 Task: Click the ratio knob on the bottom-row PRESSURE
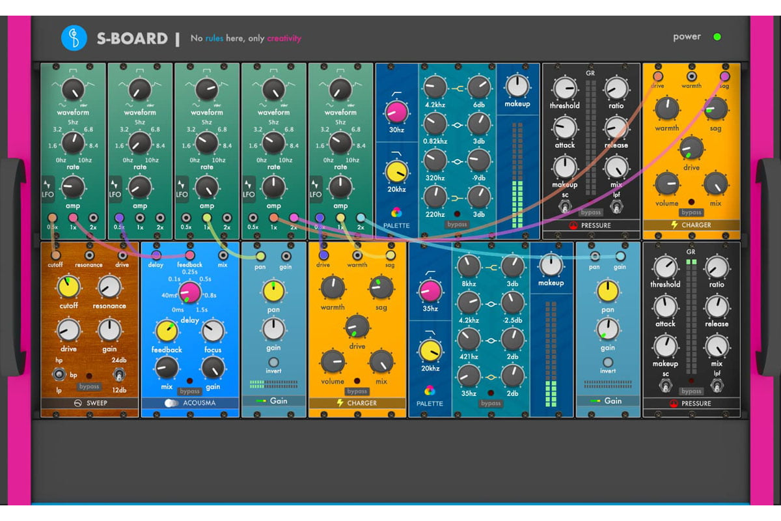[717, 266]
